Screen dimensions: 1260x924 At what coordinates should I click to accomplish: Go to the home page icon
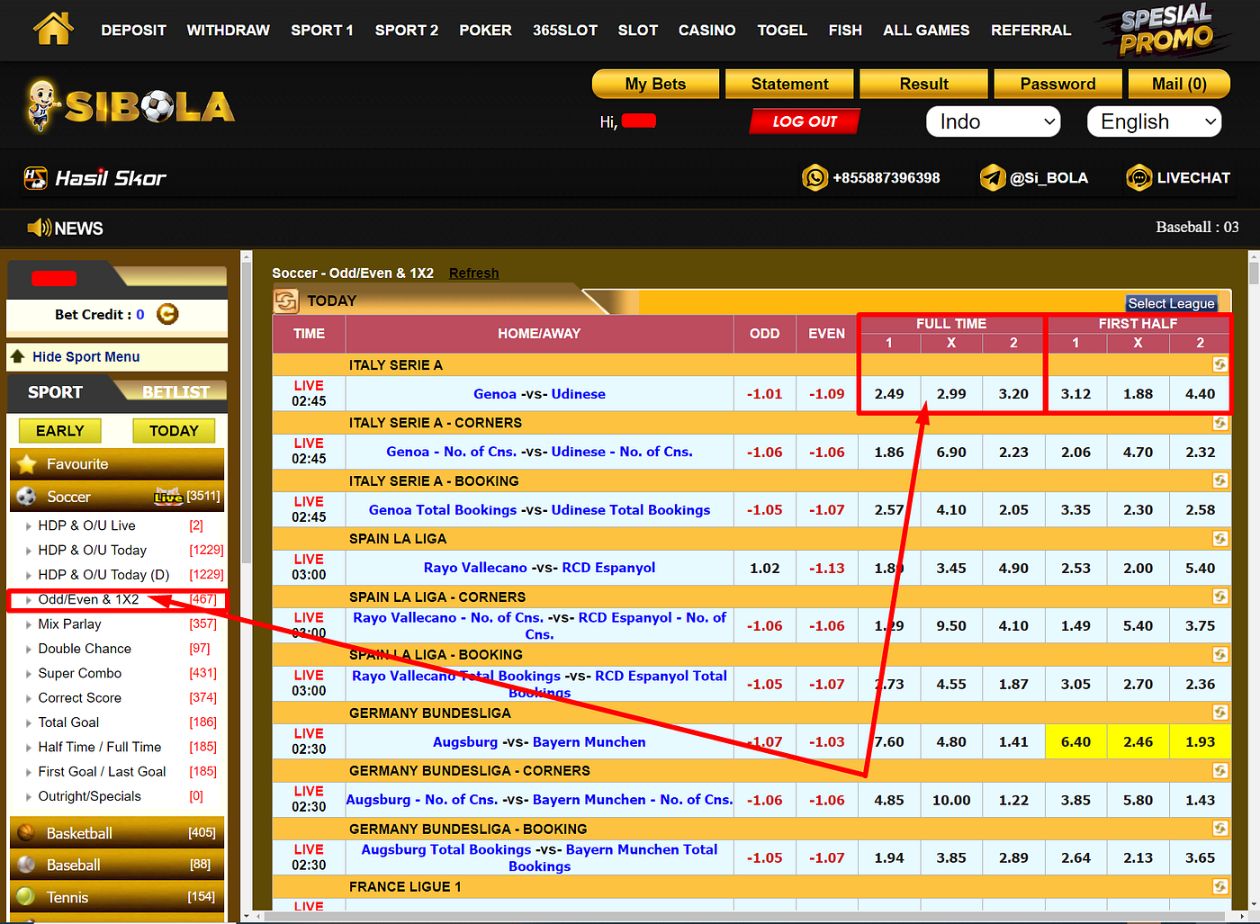[53, 29]
